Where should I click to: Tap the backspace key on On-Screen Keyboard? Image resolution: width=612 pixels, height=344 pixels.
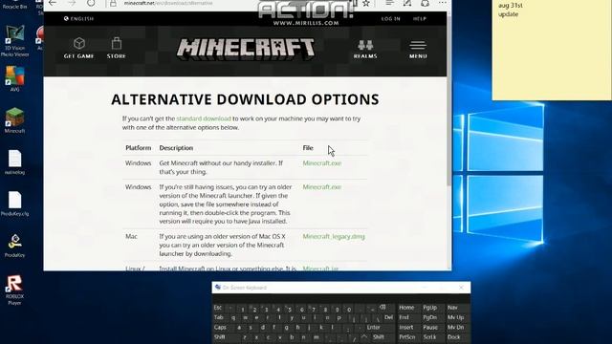[x=382, y=308]
